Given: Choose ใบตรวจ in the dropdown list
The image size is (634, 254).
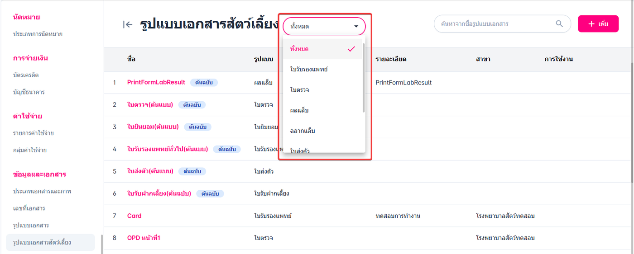Looking at the screenshot, I should (300, 90).
